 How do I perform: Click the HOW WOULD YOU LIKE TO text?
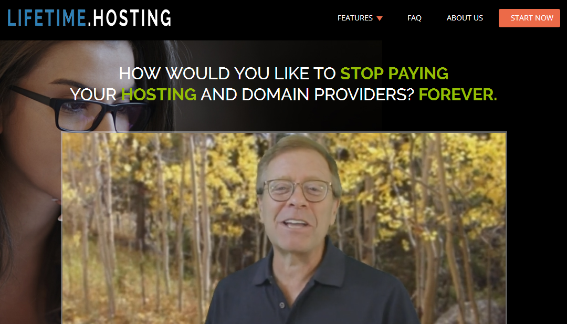pos(227,74)
